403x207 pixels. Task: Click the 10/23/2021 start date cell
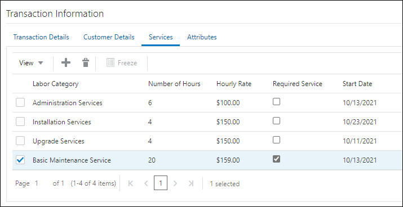[360, 122]
